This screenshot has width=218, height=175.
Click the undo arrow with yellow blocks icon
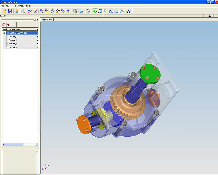tap(47, 11)
